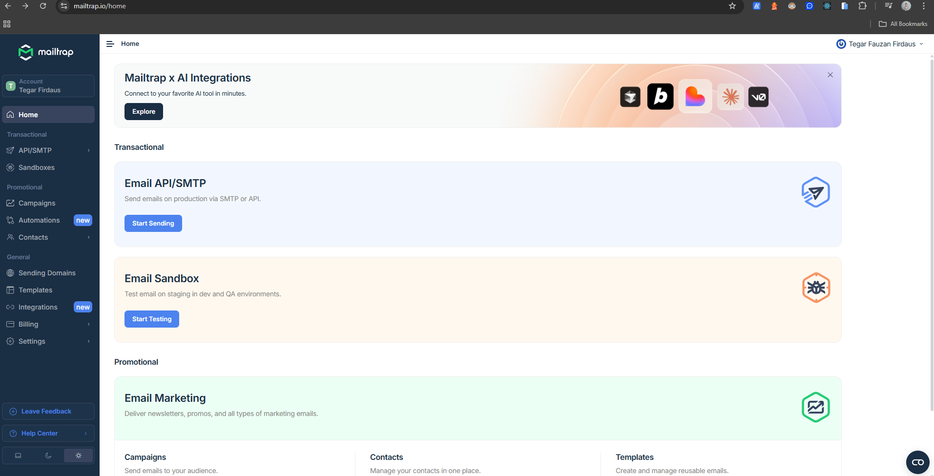Dismiss the AI Integrations banner

tap(830, 75)
